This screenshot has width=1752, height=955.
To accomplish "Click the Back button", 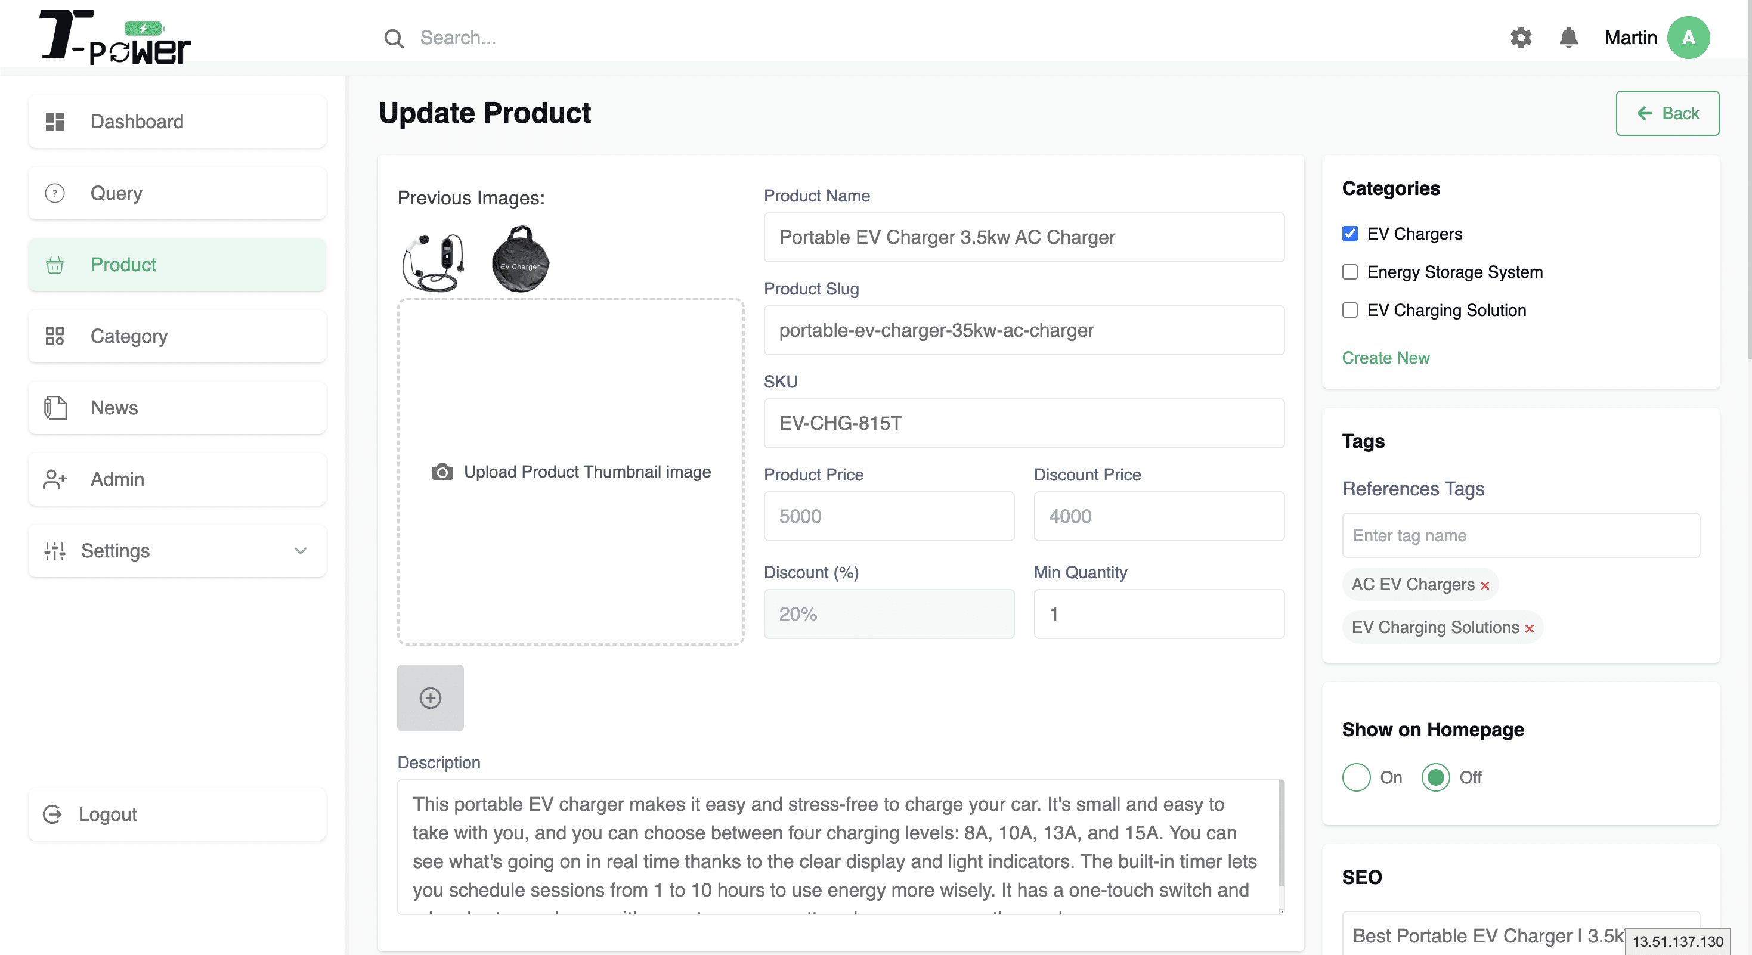I will coord(1667,113).
